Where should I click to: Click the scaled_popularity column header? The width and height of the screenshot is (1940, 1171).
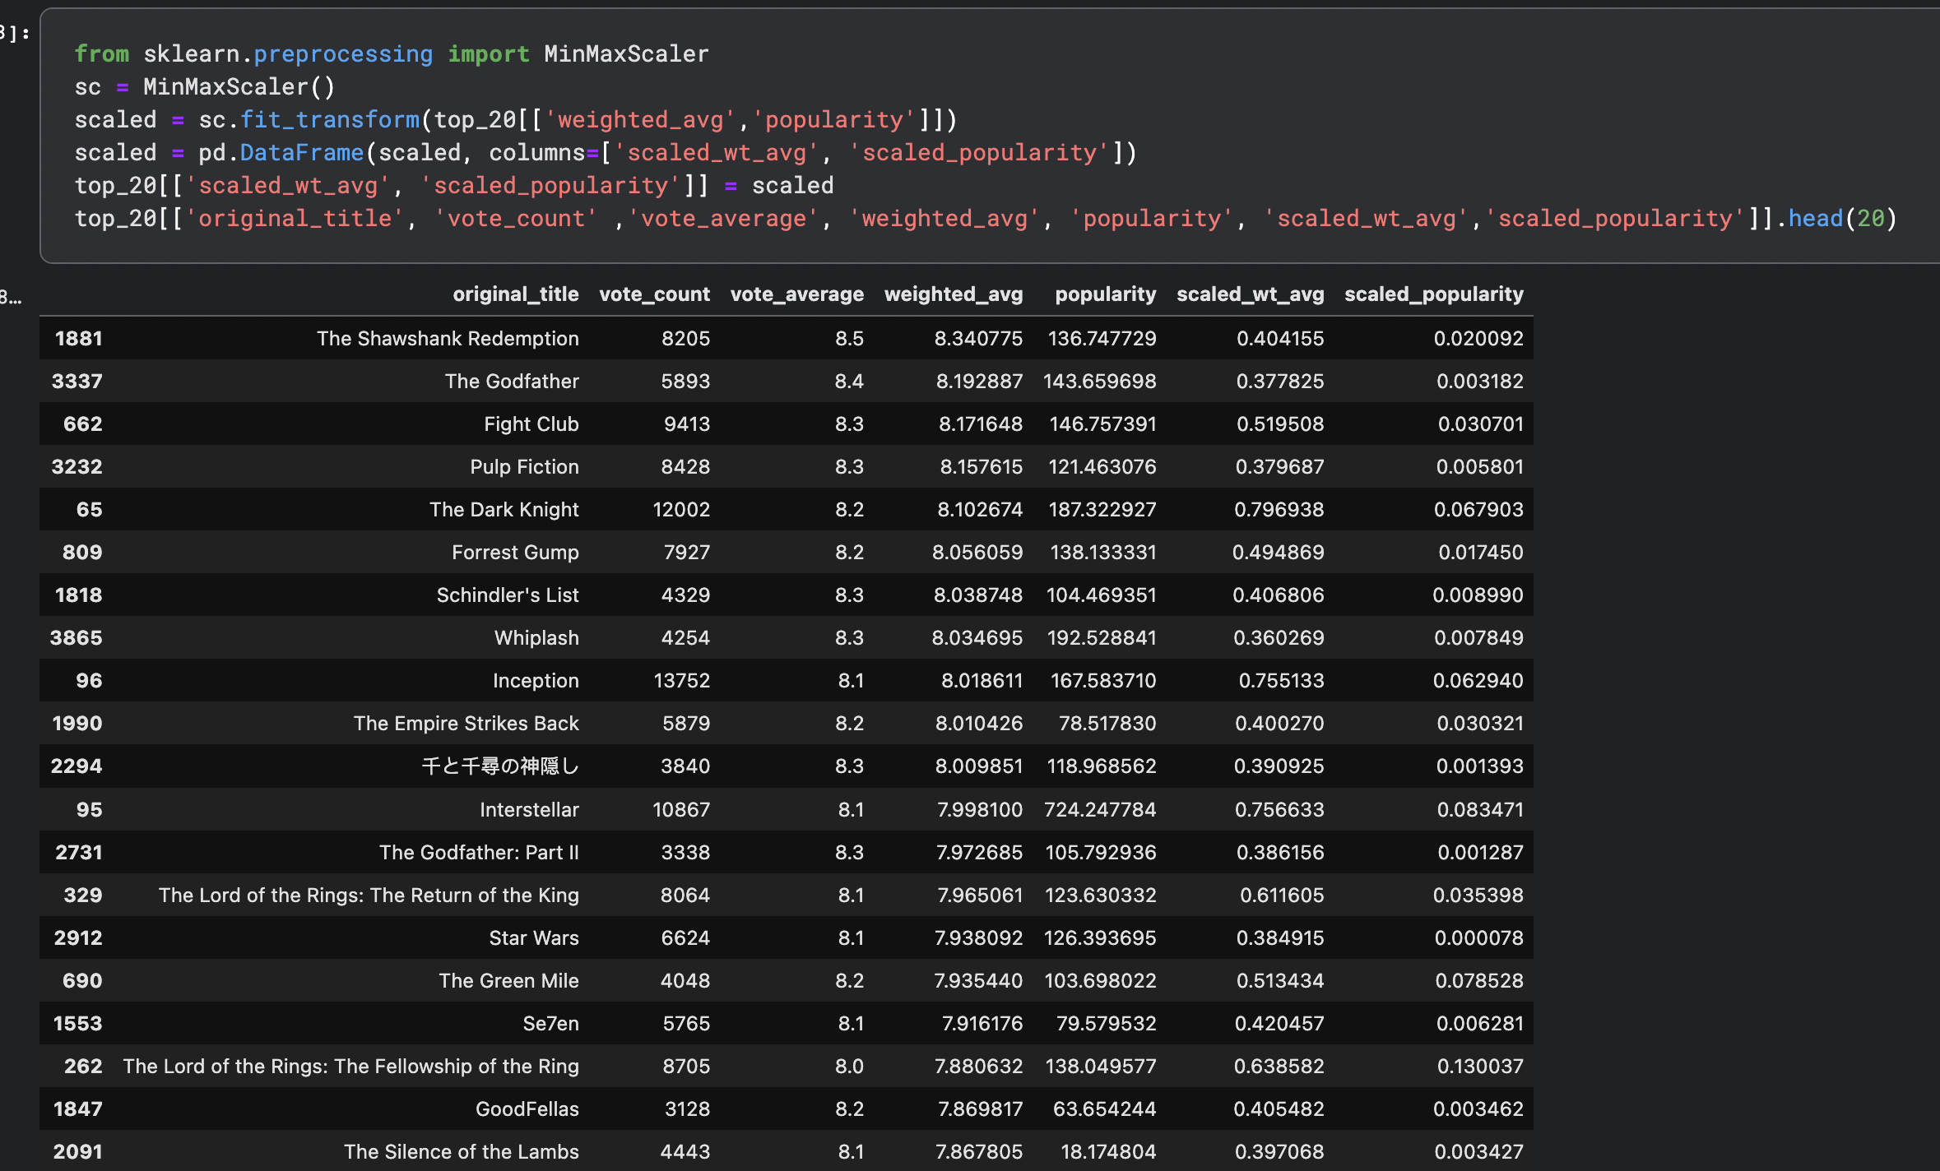click(1433, 294)
